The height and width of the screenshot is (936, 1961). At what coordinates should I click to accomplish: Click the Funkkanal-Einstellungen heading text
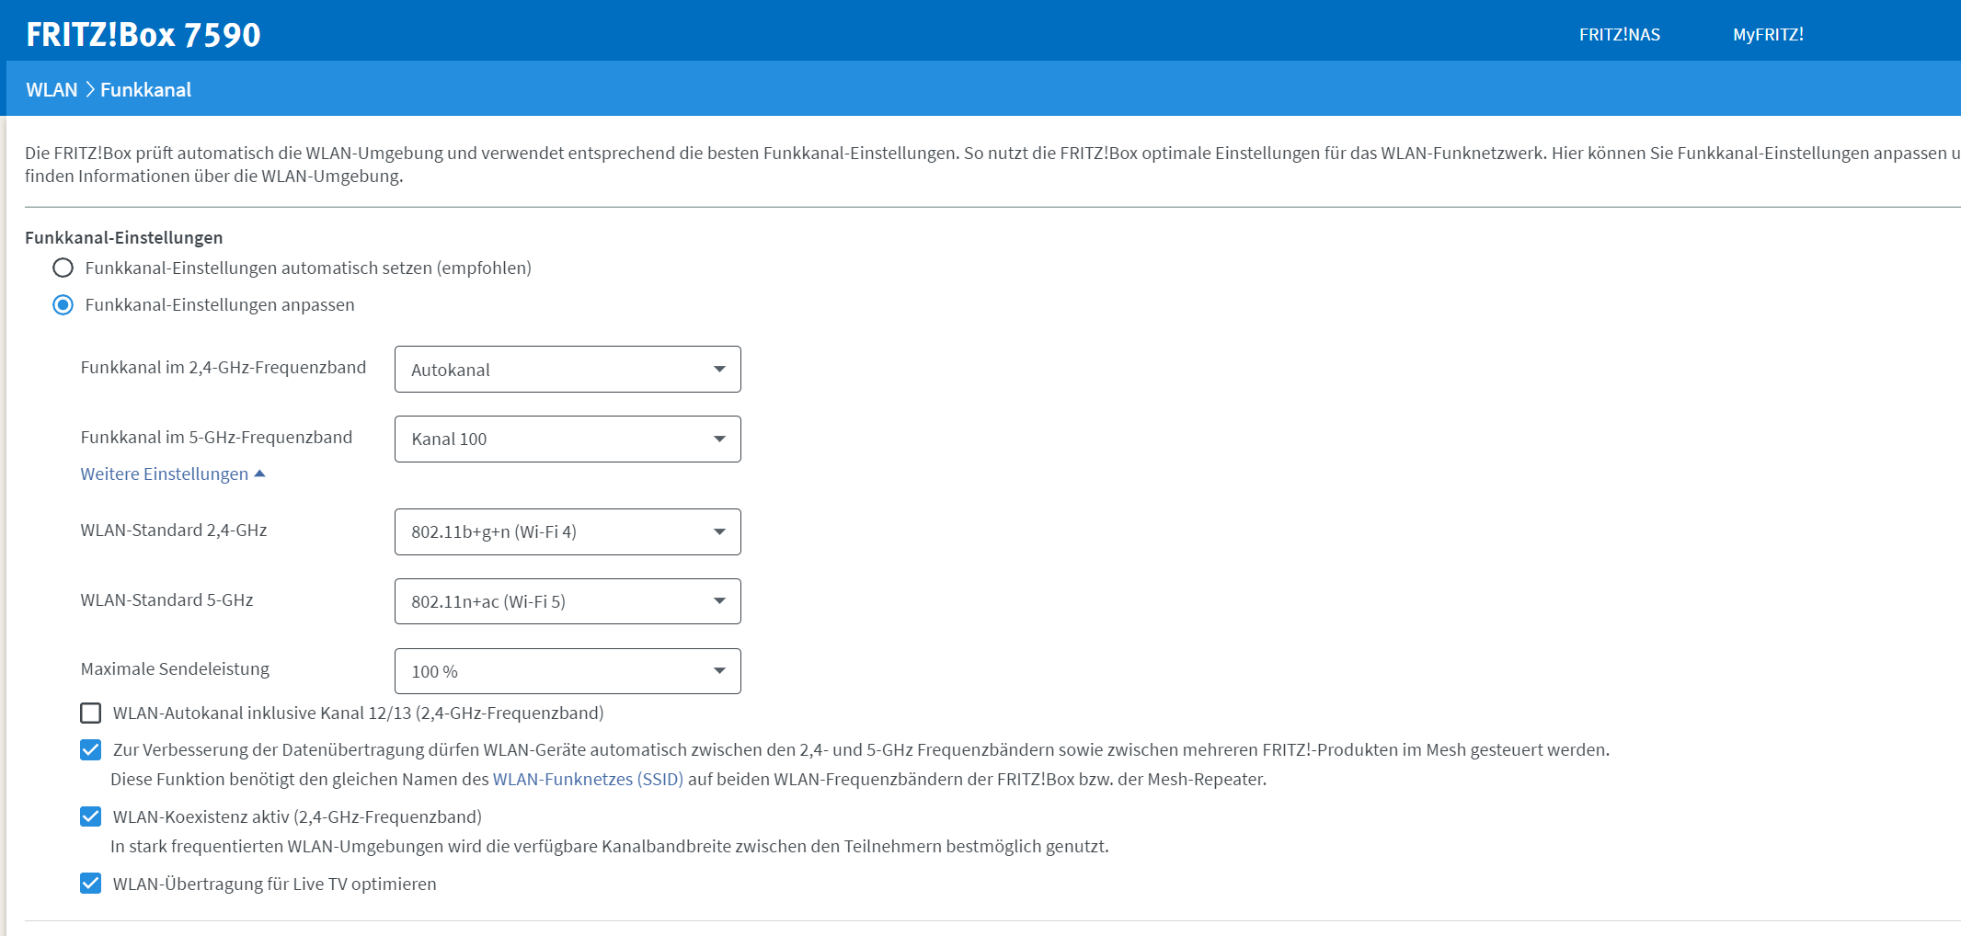[x=124, y=237]
